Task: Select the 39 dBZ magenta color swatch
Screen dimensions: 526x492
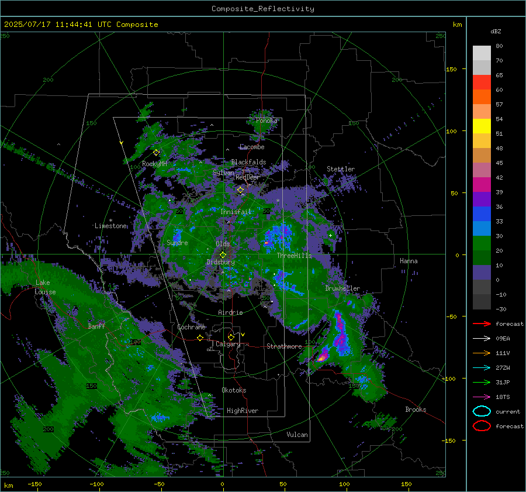Action: [482, 185]
